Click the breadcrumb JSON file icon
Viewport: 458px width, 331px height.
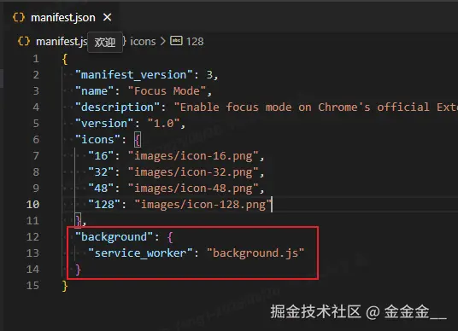24,42
